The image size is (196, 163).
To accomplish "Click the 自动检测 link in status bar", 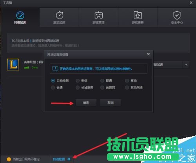I will coord(59,159).
